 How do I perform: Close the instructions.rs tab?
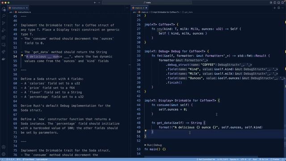pyautogui.click(x=27, y=8)
